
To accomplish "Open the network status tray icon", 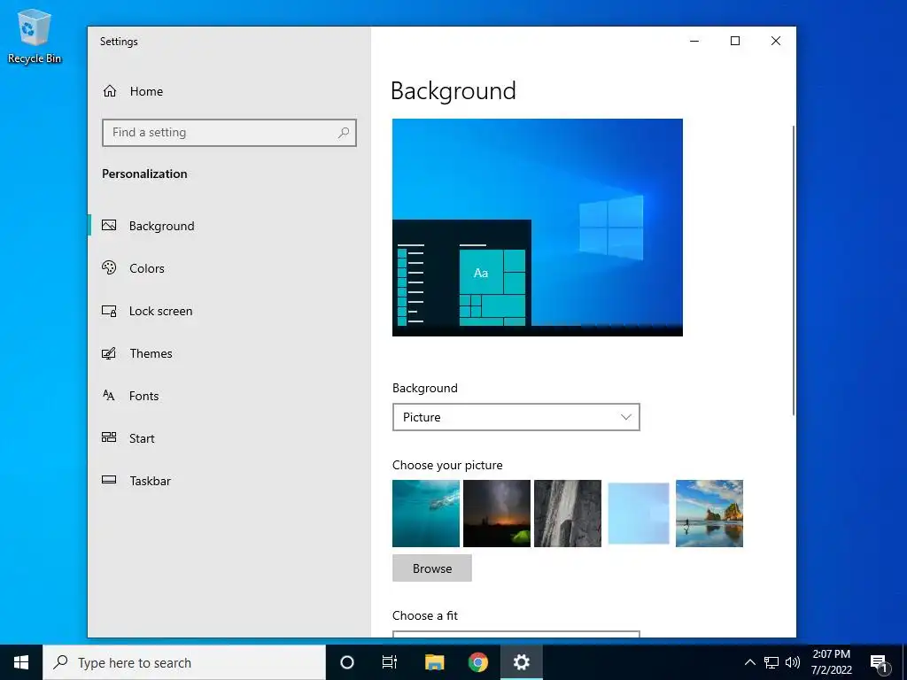I will coord(771,662).
